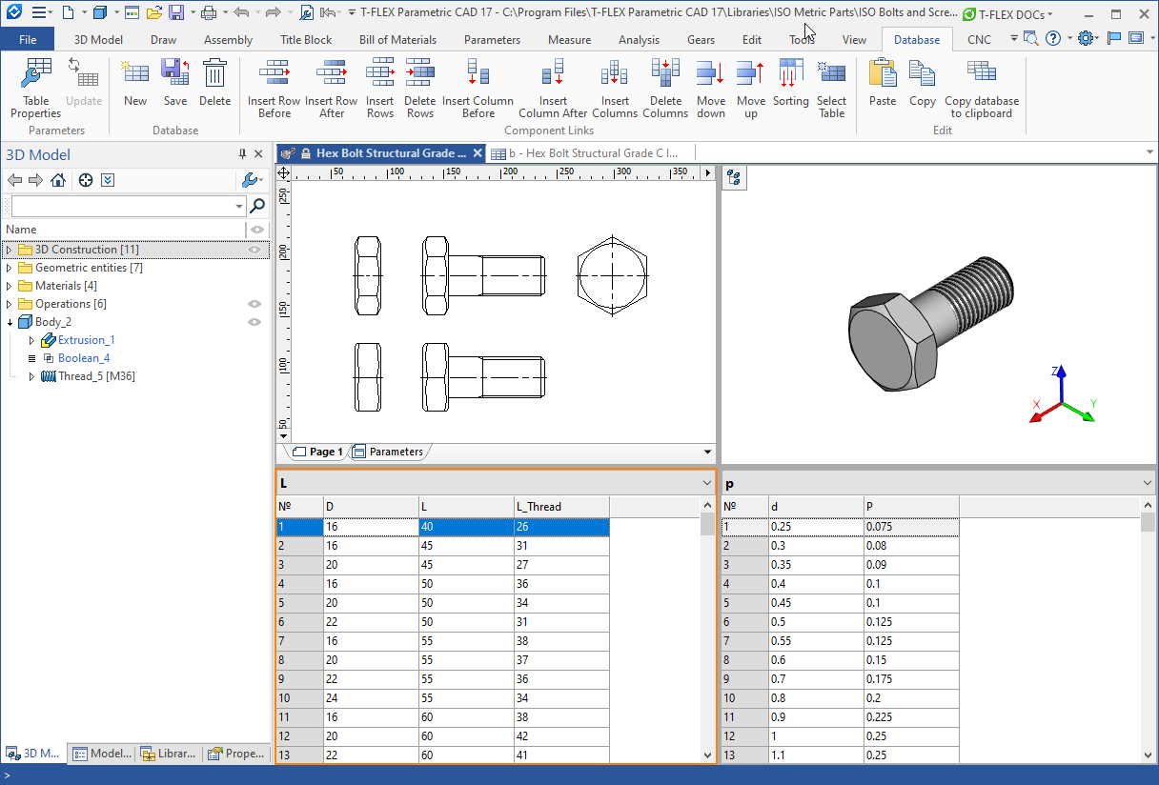
Task: Toggle visibility eye for 3D Construction
Action: (x=254, y=250)
